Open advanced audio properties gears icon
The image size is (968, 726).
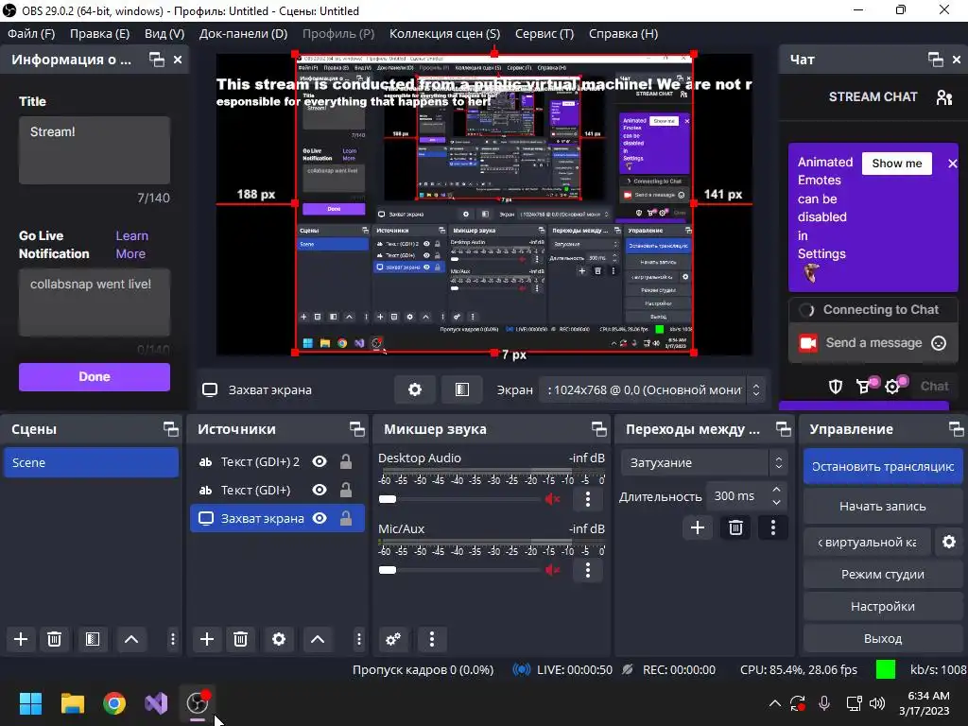tap(393, 639)
